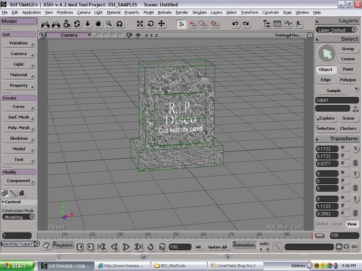Play the animation forward
Image resolution: width=362 pixels, height=271 pixels.
tap(126, 247)
